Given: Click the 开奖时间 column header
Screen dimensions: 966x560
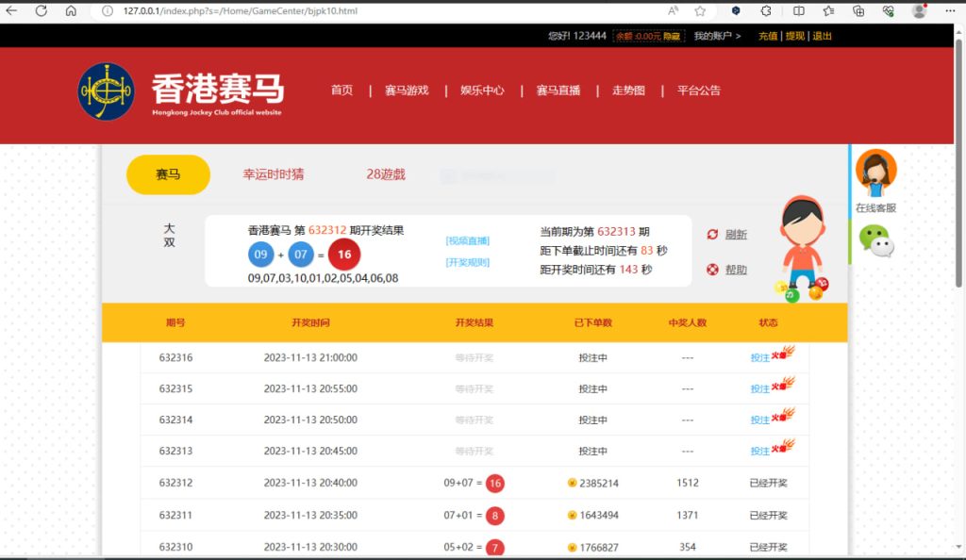Looking at the screenshot, I should tap(310, 322).
